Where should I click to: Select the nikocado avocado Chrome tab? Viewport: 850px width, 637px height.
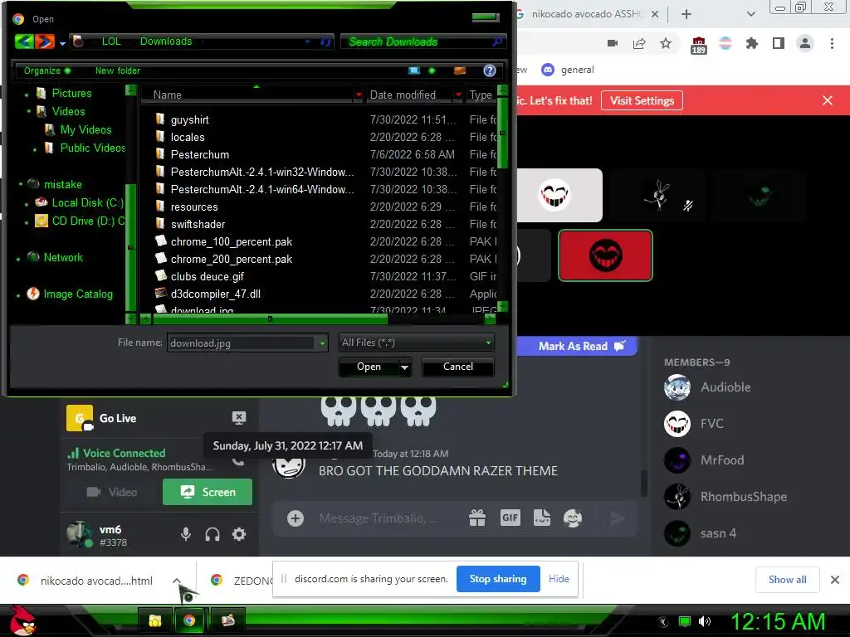coord(589,14)
